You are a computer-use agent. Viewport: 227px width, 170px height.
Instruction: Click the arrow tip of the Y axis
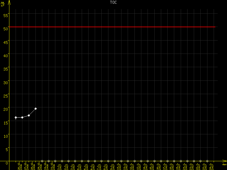9,1
